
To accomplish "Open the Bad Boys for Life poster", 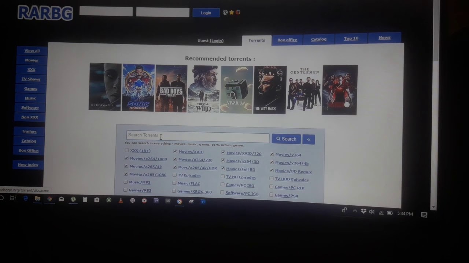I will point(171,88).
